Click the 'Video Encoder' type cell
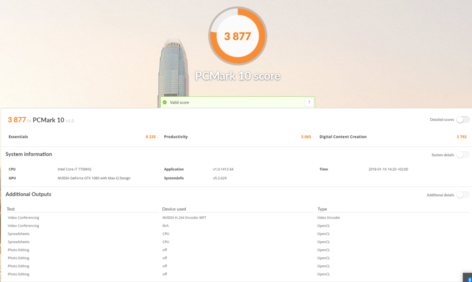 tap(329, 218)
